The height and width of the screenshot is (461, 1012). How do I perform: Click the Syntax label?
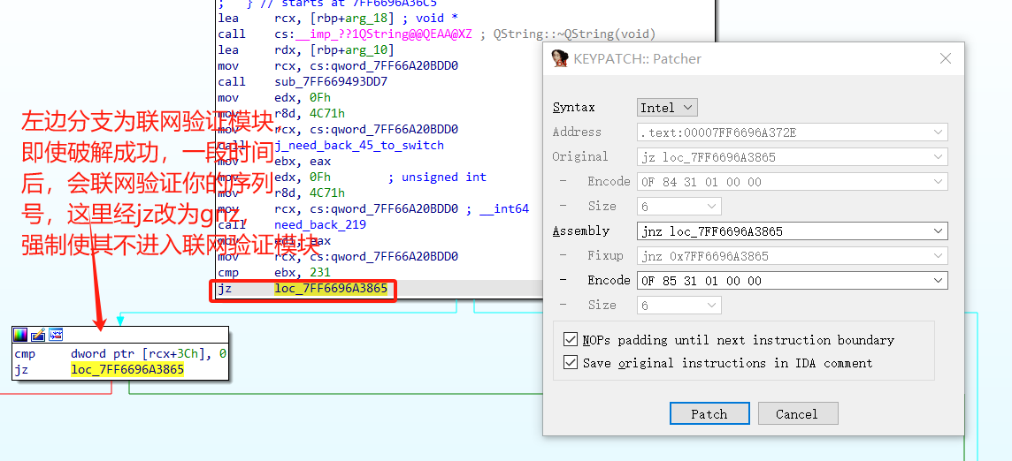click(574, 108)
